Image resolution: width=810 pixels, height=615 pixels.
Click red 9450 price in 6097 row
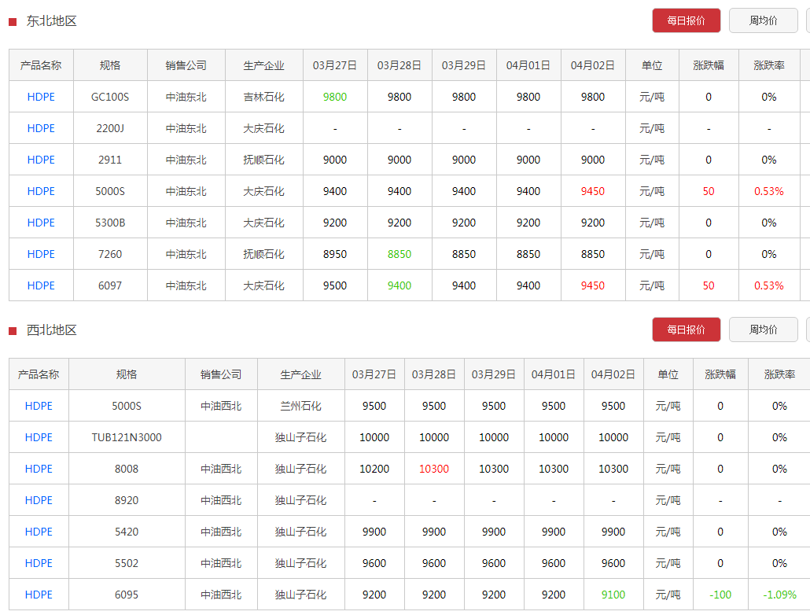(x=592, y=285)
